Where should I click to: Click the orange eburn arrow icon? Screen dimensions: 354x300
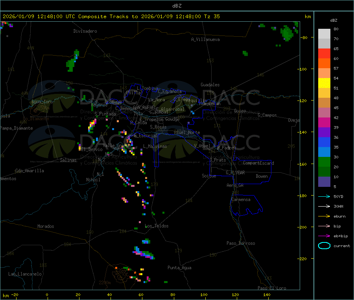(324, 216)
